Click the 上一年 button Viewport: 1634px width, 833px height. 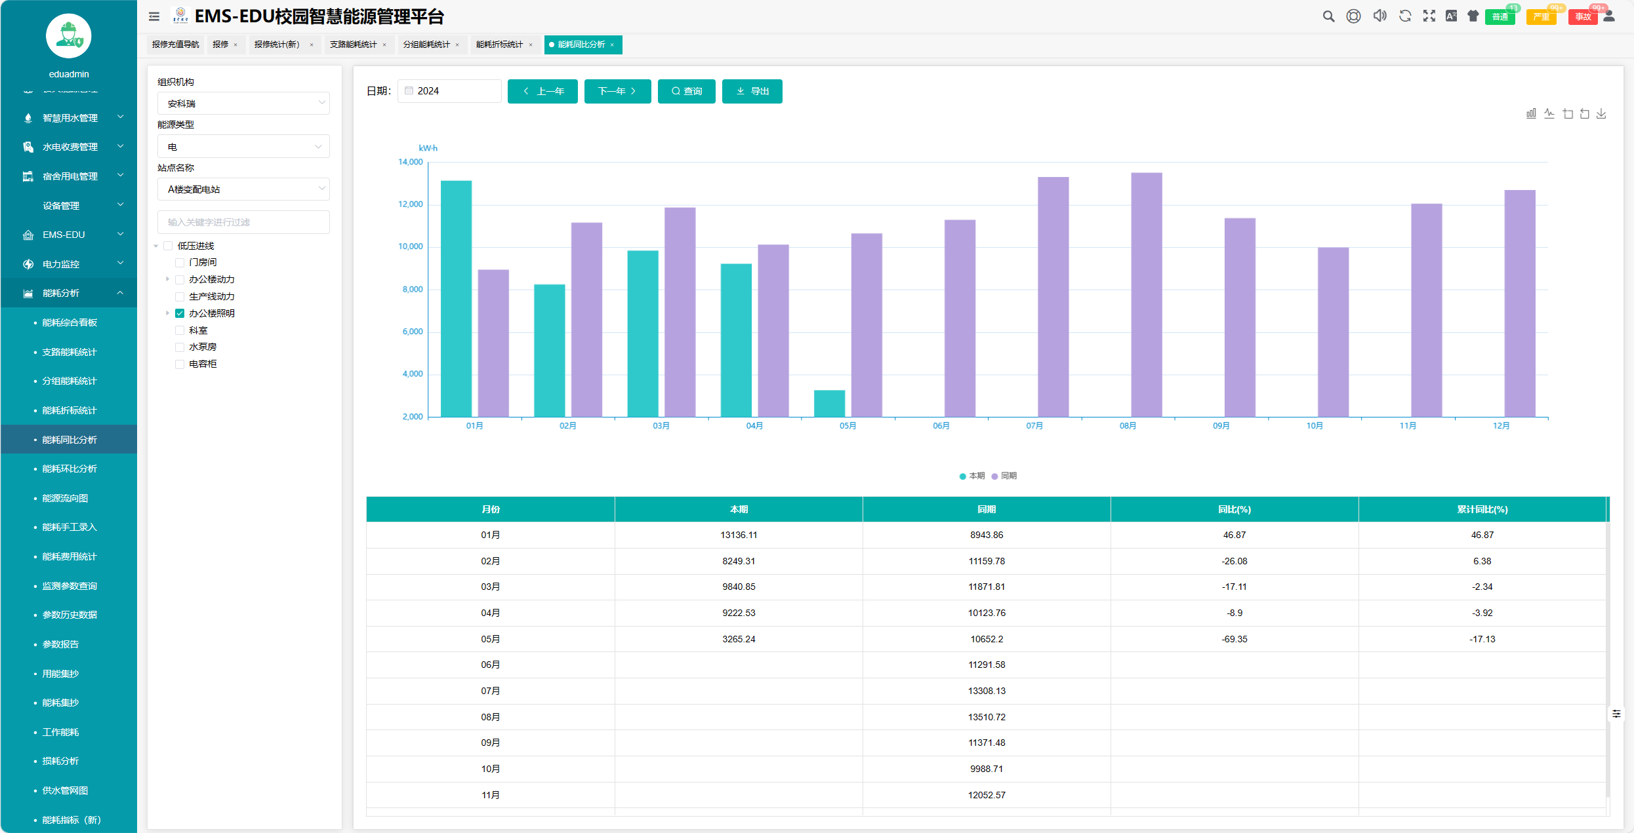pyautogui.click(x=542, y=91)
